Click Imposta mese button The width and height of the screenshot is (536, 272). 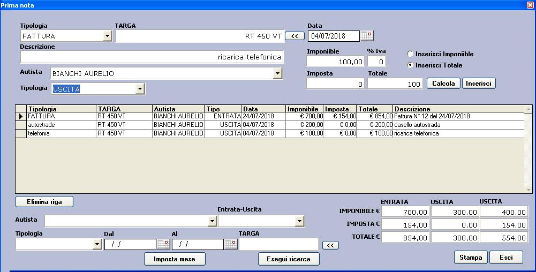click(x=175, y=259)
